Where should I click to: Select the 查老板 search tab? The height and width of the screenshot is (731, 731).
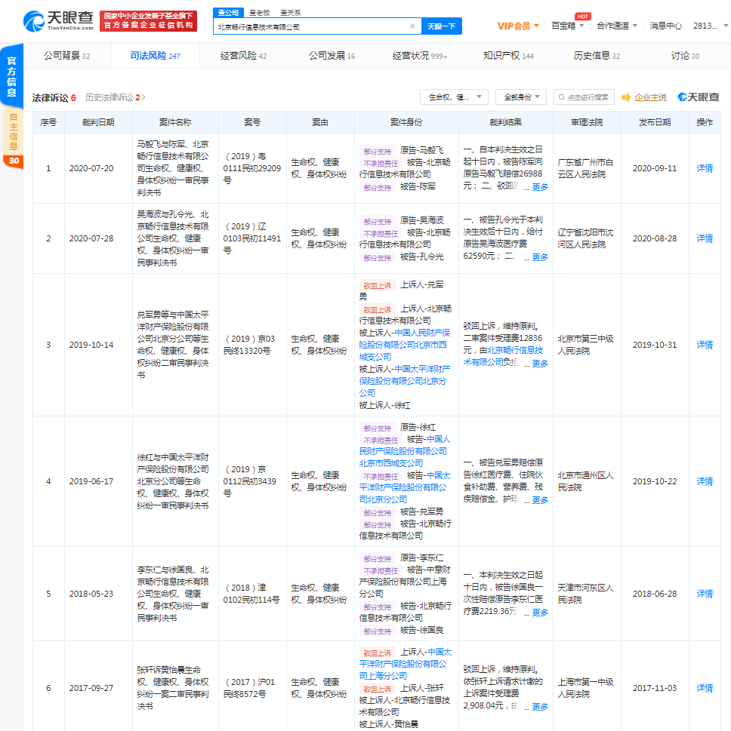tap(260, 13)
